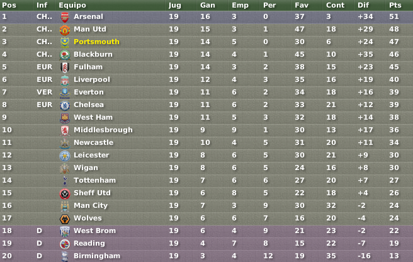Open Fulham via its badge icon
Screen dimensions: 413x262
tap(65, 68)
